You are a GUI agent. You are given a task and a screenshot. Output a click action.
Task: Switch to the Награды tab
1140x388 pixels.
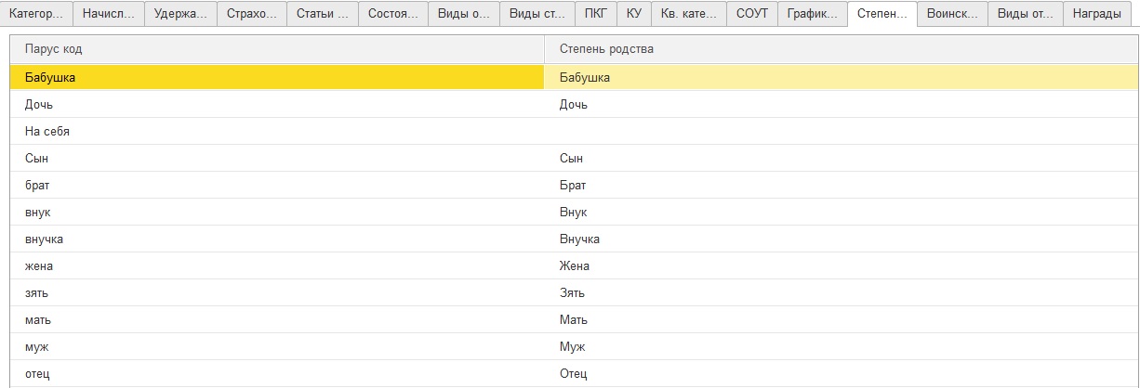pyautogui.click(x=1096, y=14)
